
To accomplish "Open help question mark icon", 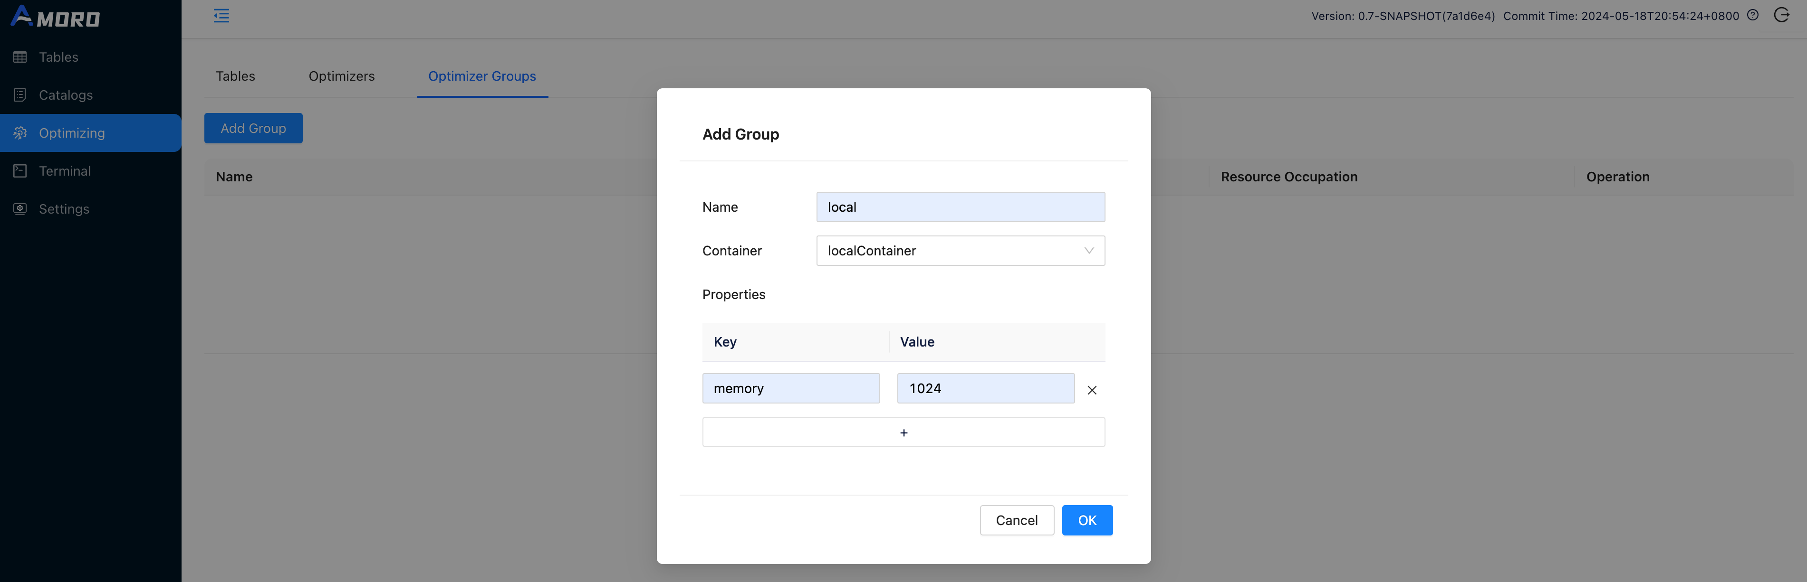I will point(1752,15).
